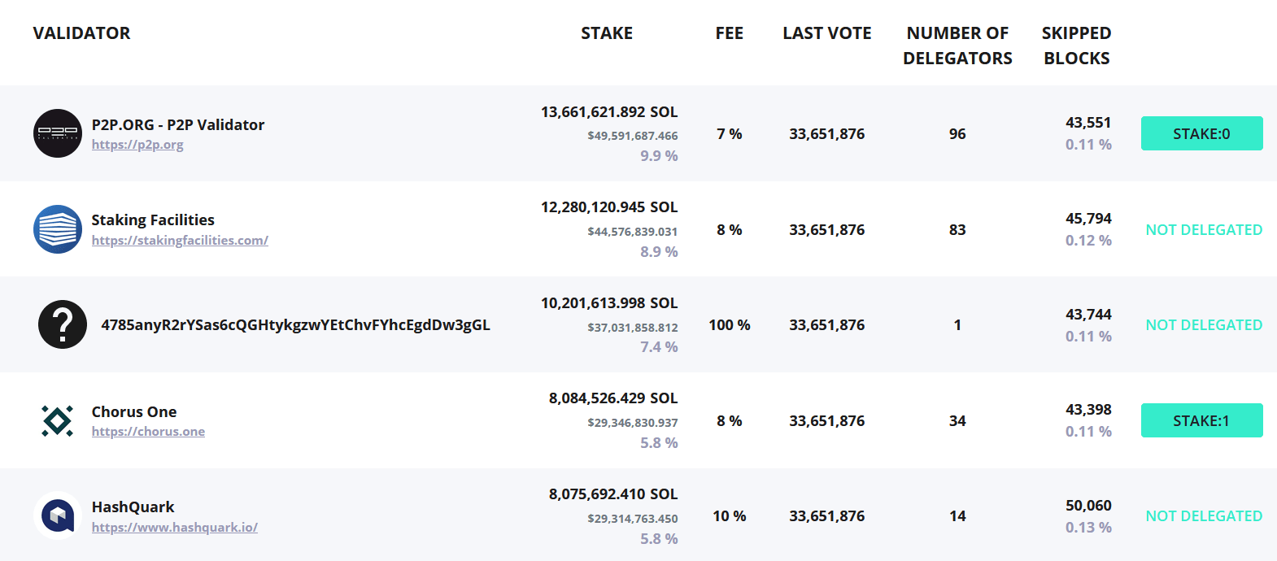This screenshot has height=561, width=1277.
Task: Click the P2P.ORG validator logo icon
Action: point(58,133)
